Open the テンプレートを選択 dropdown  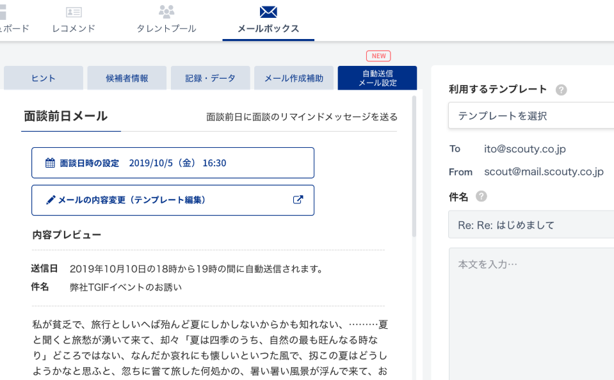531,115
